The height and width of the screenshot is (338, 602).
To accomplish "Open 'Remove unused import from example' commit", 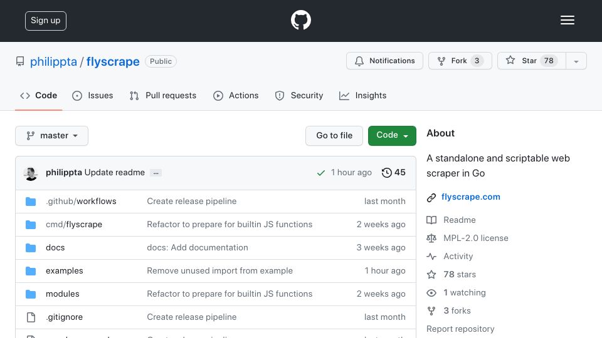I will 219,270.
